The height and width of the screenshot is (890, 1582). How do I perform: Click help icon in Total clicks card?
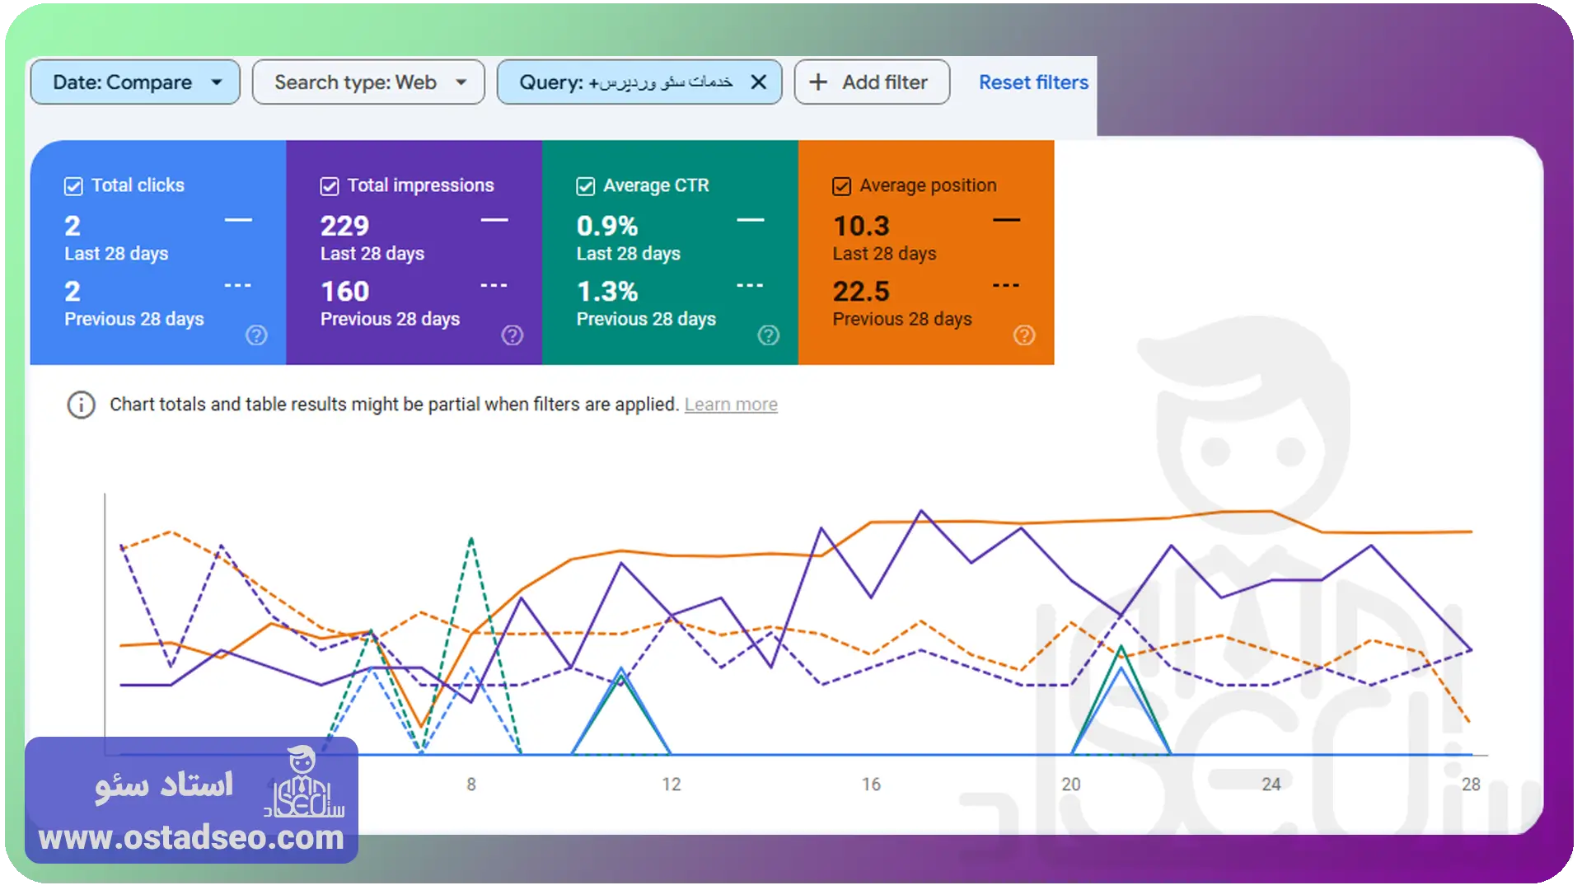256,335
